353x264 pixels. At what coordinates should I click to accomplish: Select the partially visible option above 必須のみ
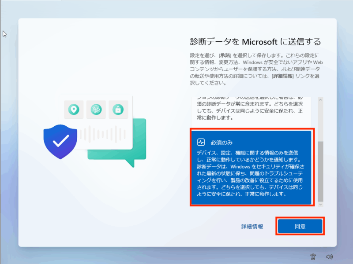251,112
